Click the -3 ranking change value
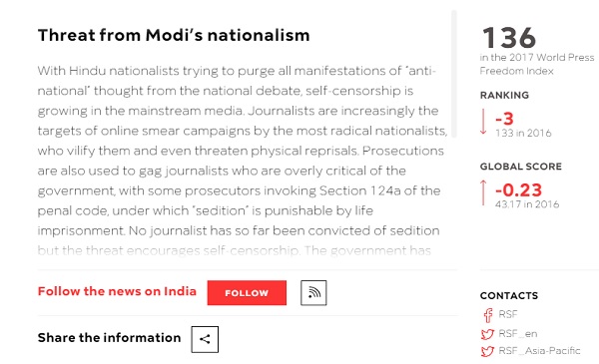The width and height of the screenshot is (599, 364). coord(504,119)
